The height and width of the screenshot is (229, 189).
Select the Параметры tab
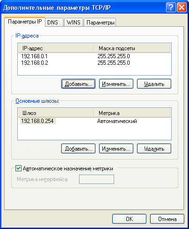[x=100, y=23]
